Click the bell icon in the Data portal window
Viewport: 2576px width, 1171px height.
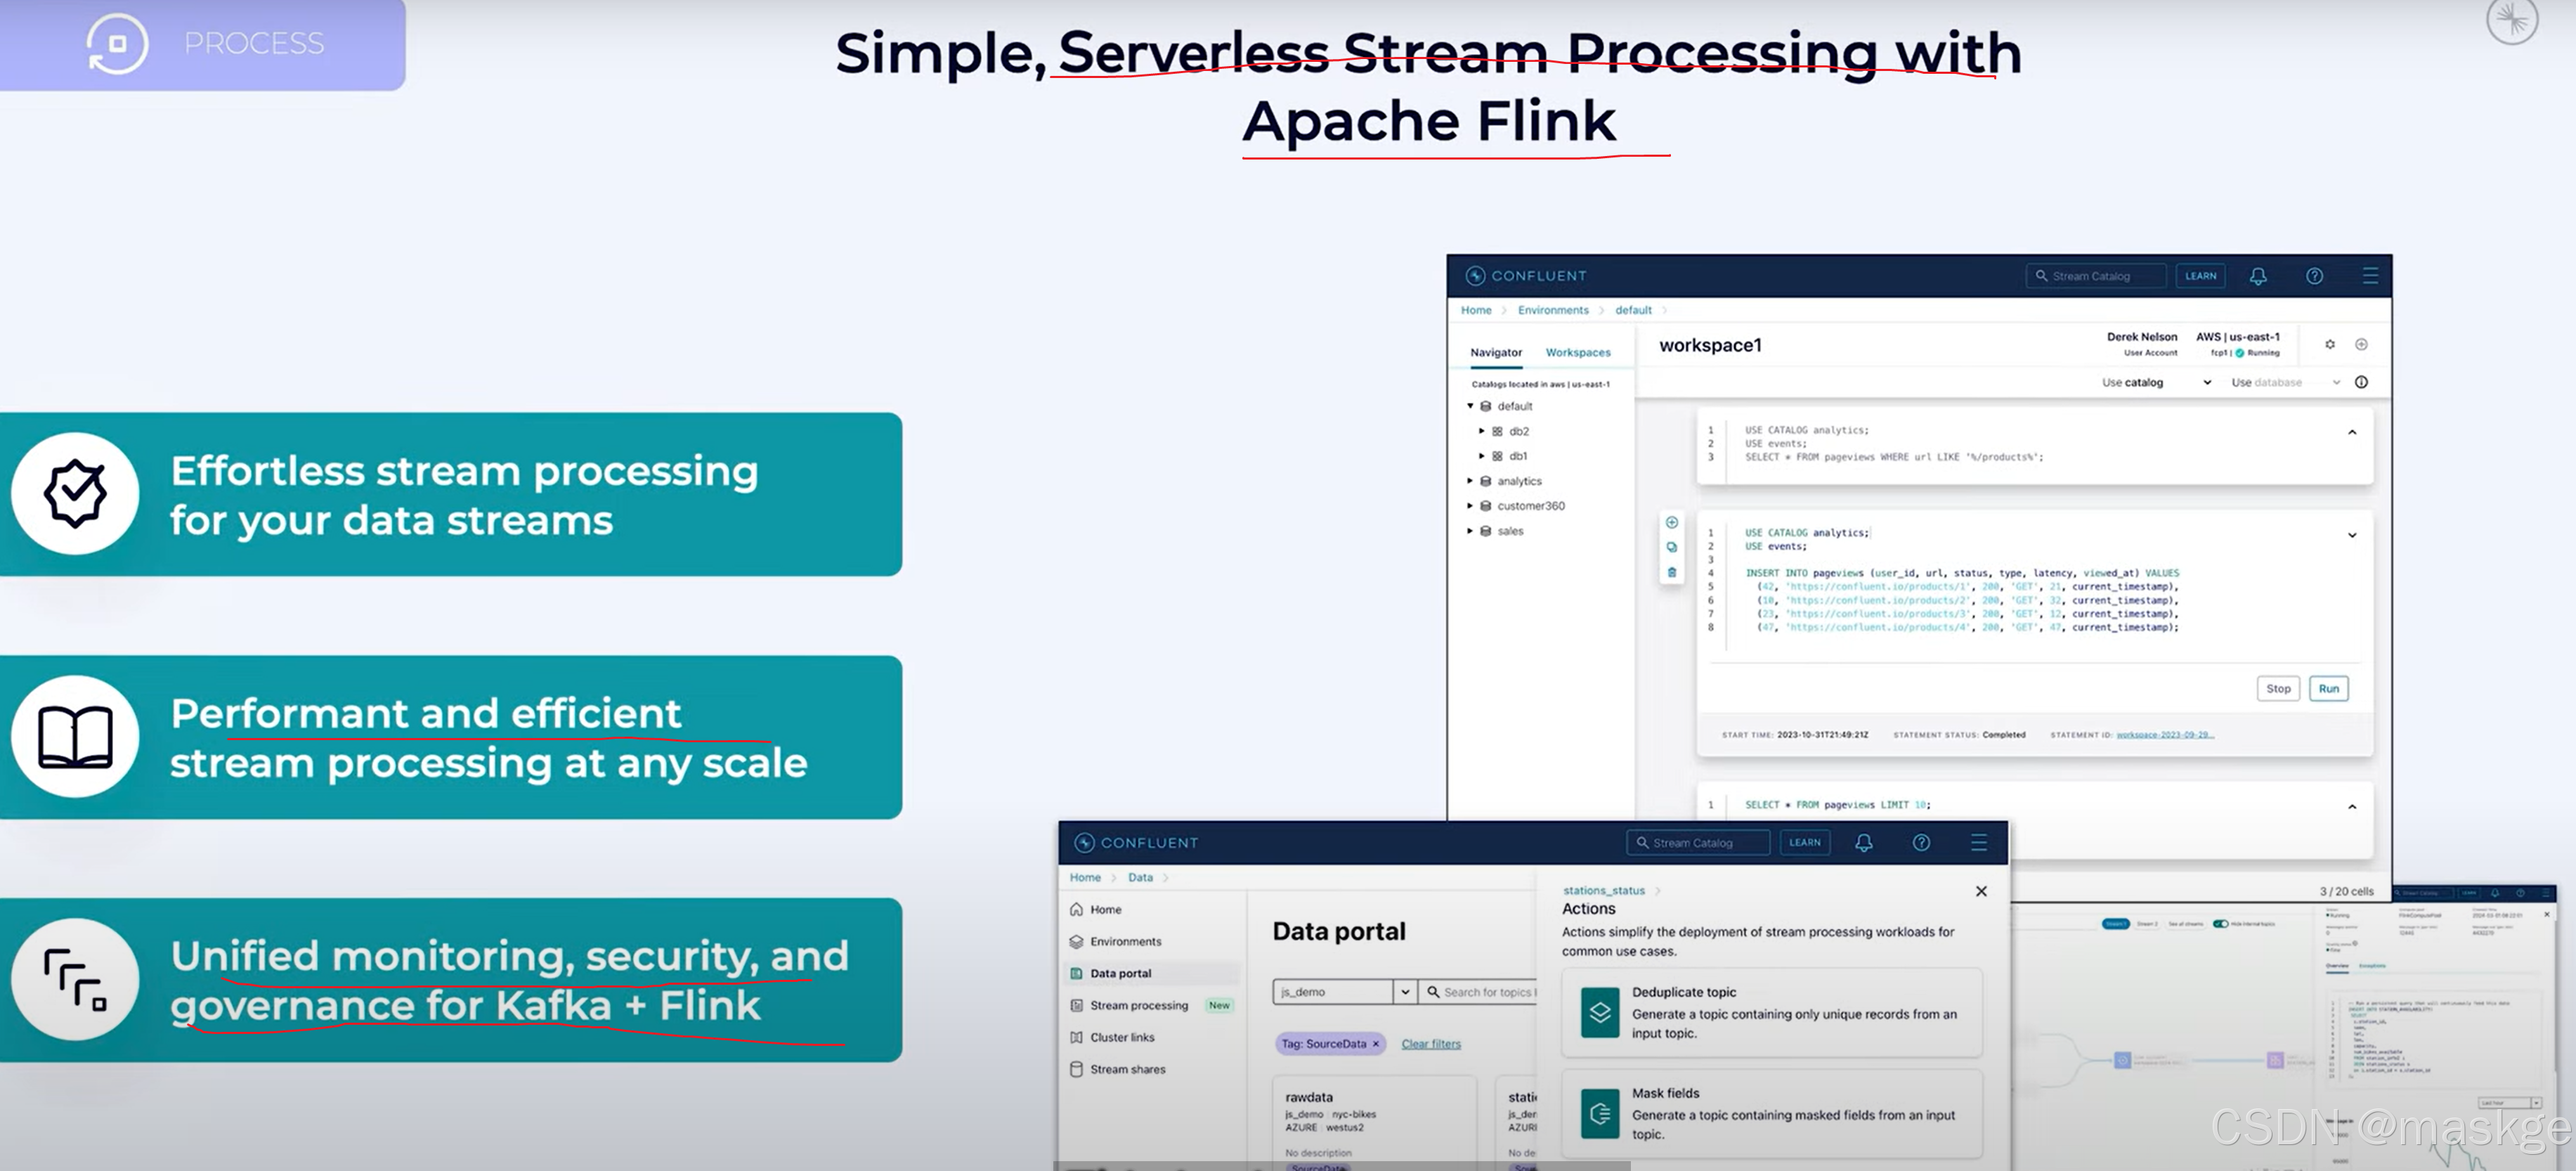[1863, 843]
